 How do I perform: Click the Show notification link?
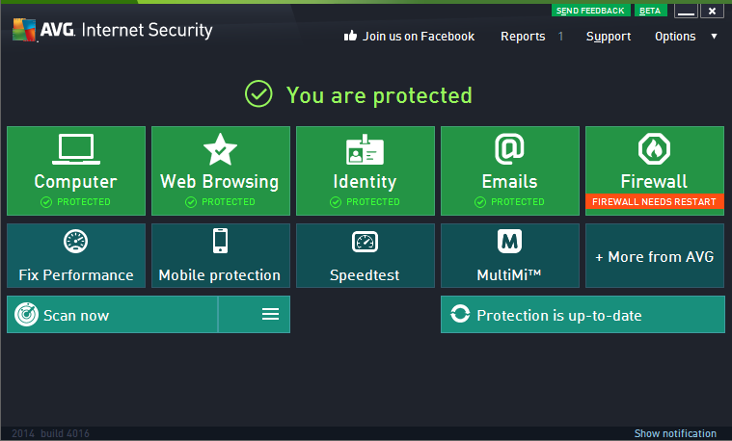click(x=675, y=433)
